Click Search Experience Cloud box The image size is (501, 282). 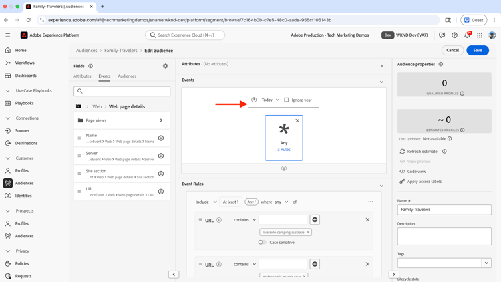click(185, 35)
